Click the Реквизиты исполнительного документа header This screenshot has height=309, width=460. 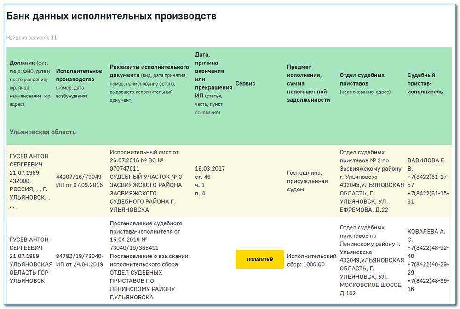[x=149, y=84]
